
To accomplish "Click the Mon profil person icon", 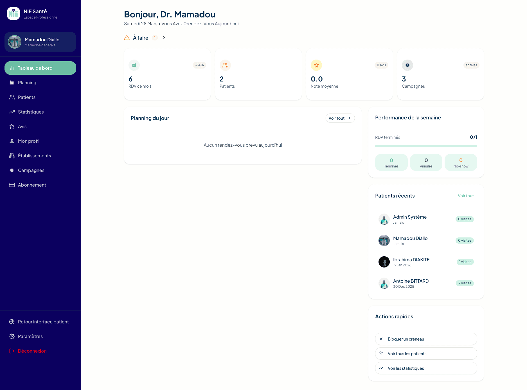I will (x=12, y=141).
